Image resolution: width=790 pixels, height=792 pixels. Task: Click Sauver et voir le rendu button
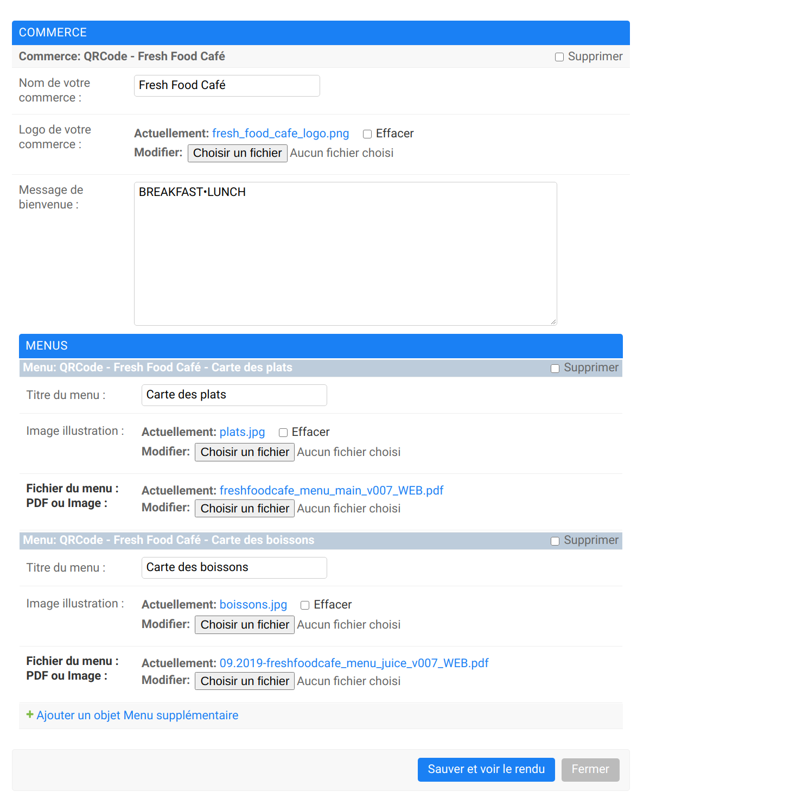(486, 769)
